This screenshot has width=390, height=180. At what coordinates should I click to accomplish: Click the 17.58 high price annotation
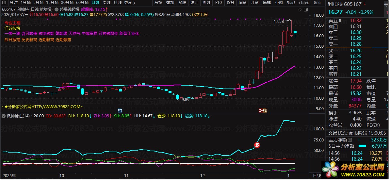click(279, 21)
